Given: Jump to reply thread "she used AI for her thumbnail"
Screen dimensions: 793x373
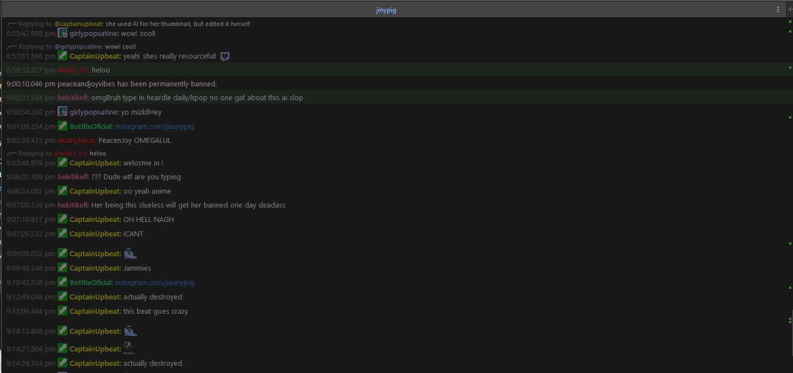Looking at the screenshot, I should coord(178,24).
